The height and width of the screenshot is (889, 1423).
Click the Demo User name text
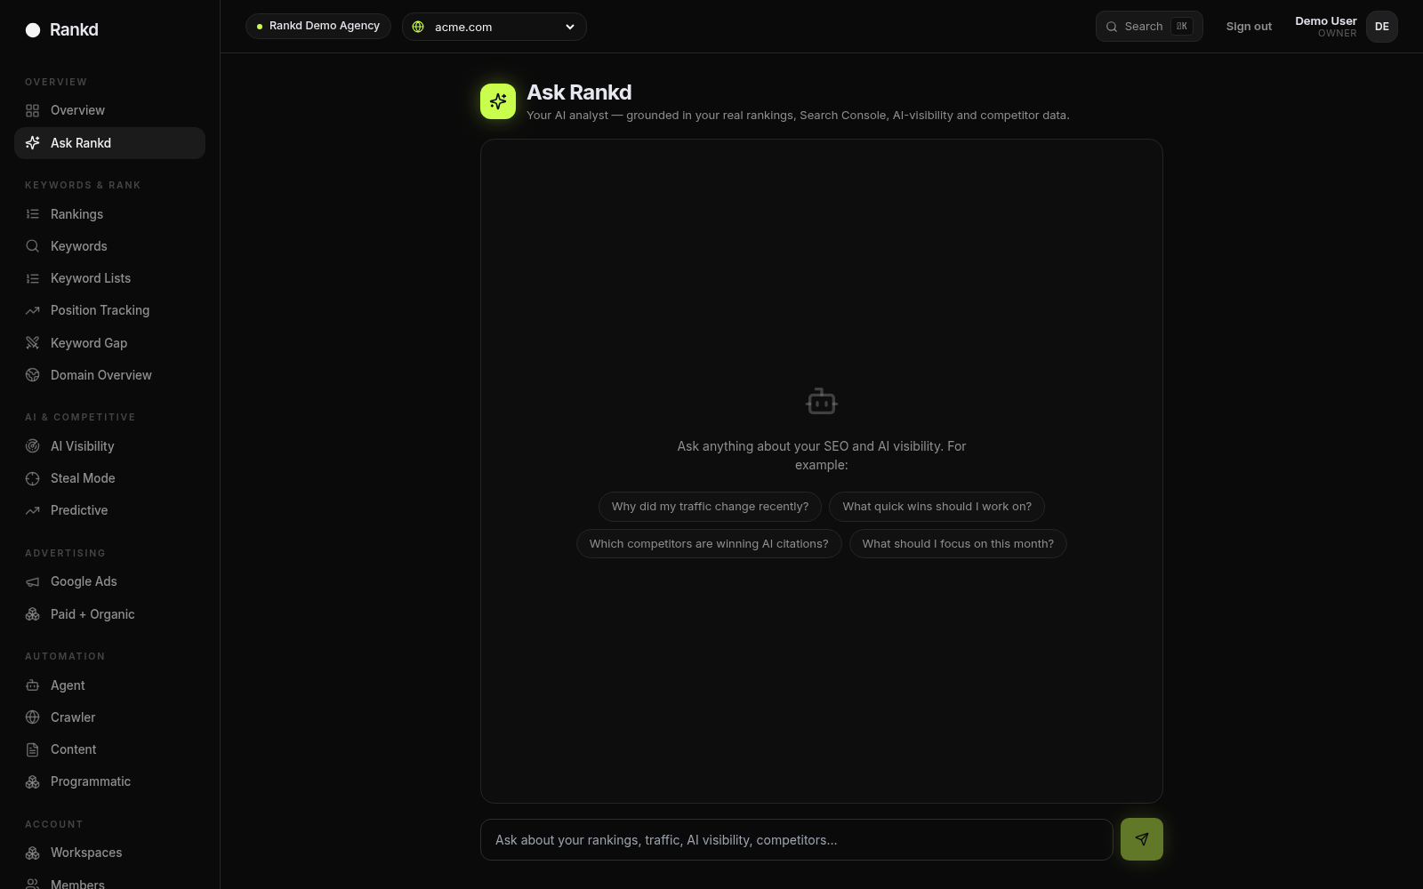coord(1326,20)
